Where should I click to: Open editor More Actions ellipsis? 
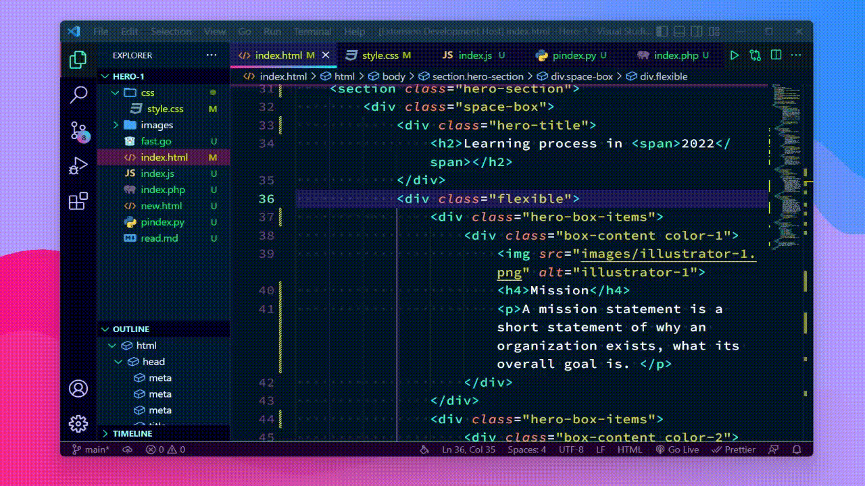click(796, 55)
